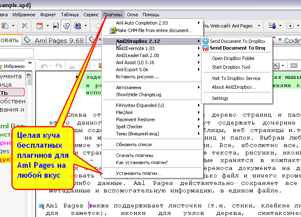Choose Вставить рисунок… in the Plugins menu
The image size is (301, 217).
coord(153,77)
